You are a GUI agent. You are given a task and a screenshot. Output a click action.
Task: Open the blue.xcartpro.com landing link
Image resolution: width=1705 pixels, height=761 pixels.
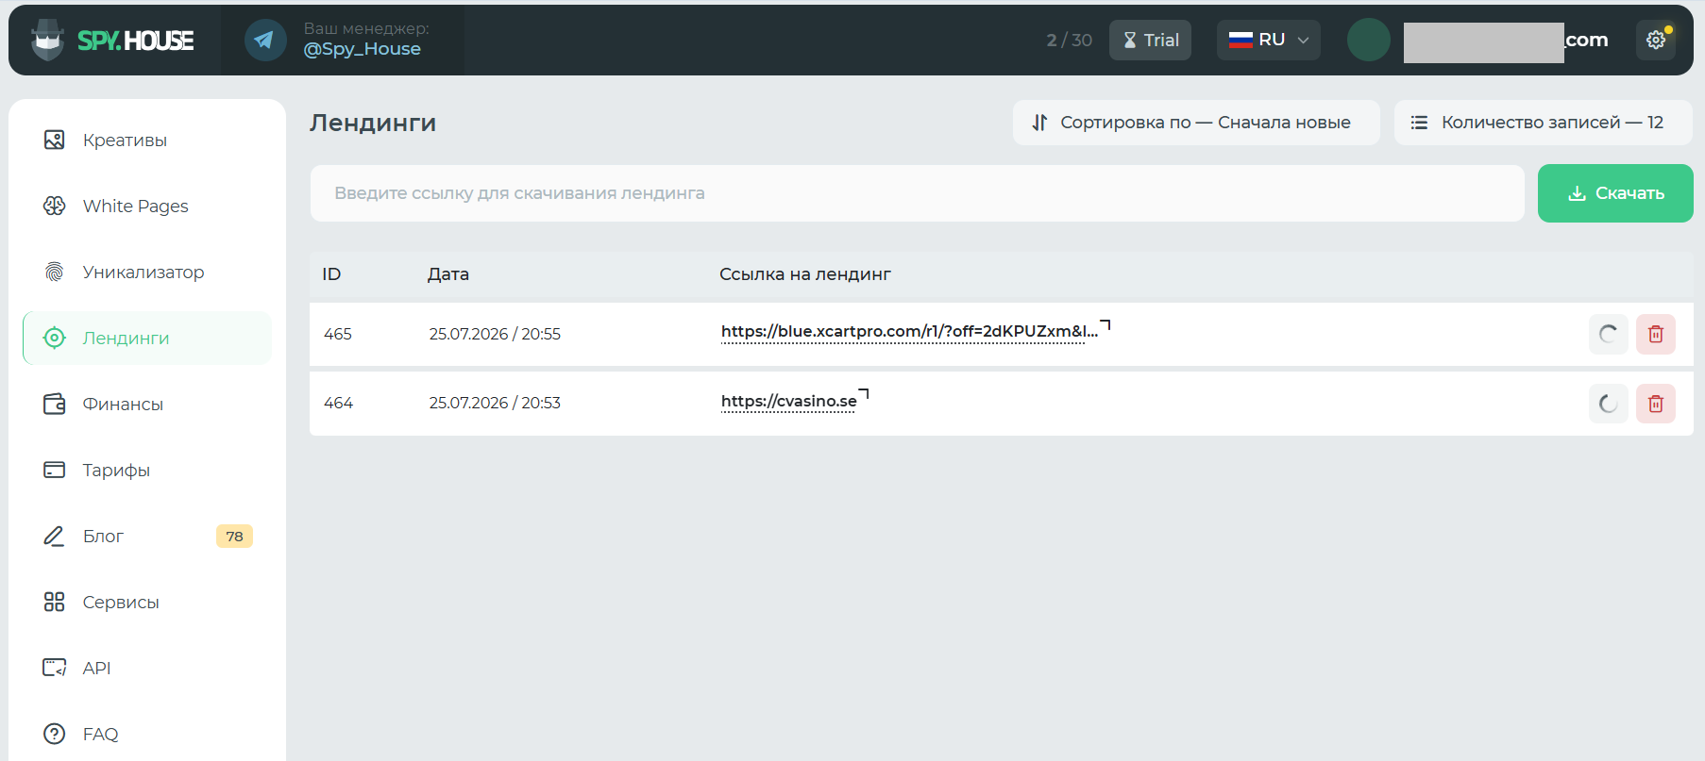(909, 331)
